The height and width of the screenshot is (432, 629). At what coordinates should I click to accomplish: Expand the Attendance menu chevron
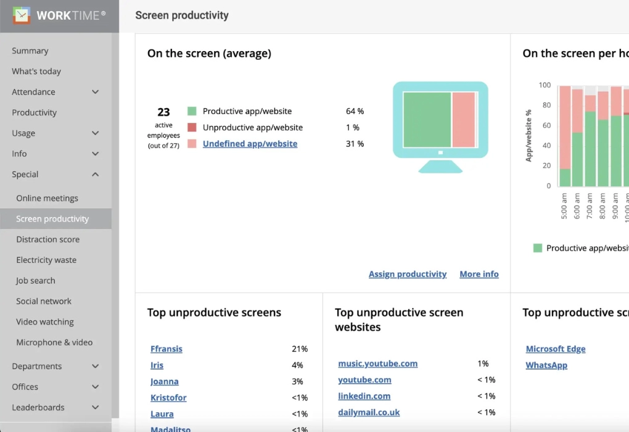pos(95,92)
